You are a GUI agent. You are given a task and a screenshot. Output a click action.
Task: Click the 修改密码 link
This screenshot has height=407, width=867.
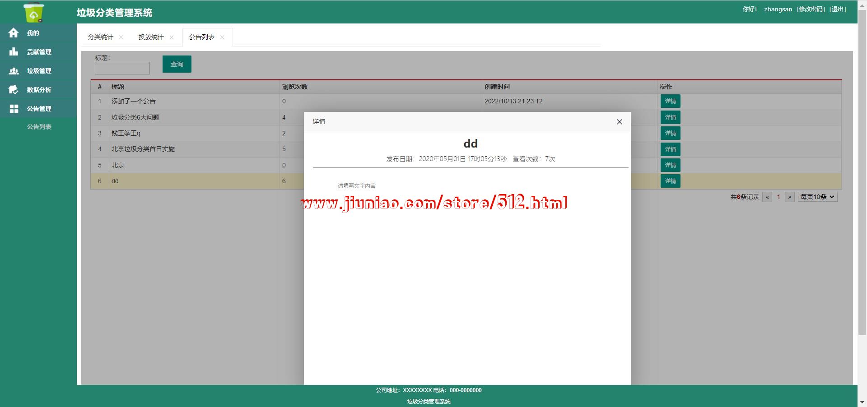(811, 9)
